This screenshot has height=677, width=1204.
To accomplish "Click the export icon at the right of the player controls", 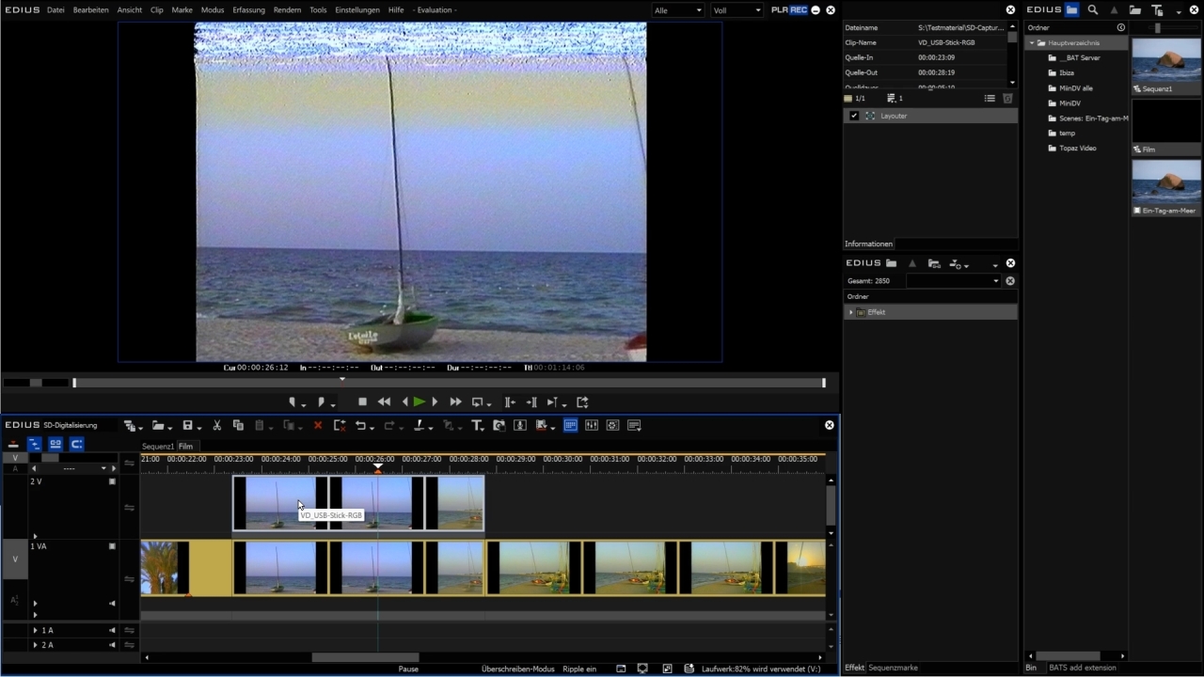I will [582, 401].
